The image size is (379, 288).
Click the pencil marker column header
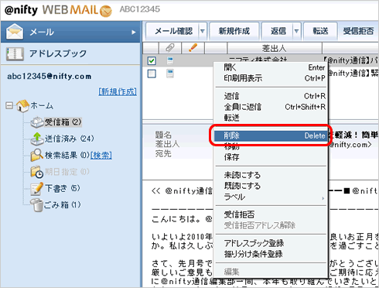tap(193, 48)
